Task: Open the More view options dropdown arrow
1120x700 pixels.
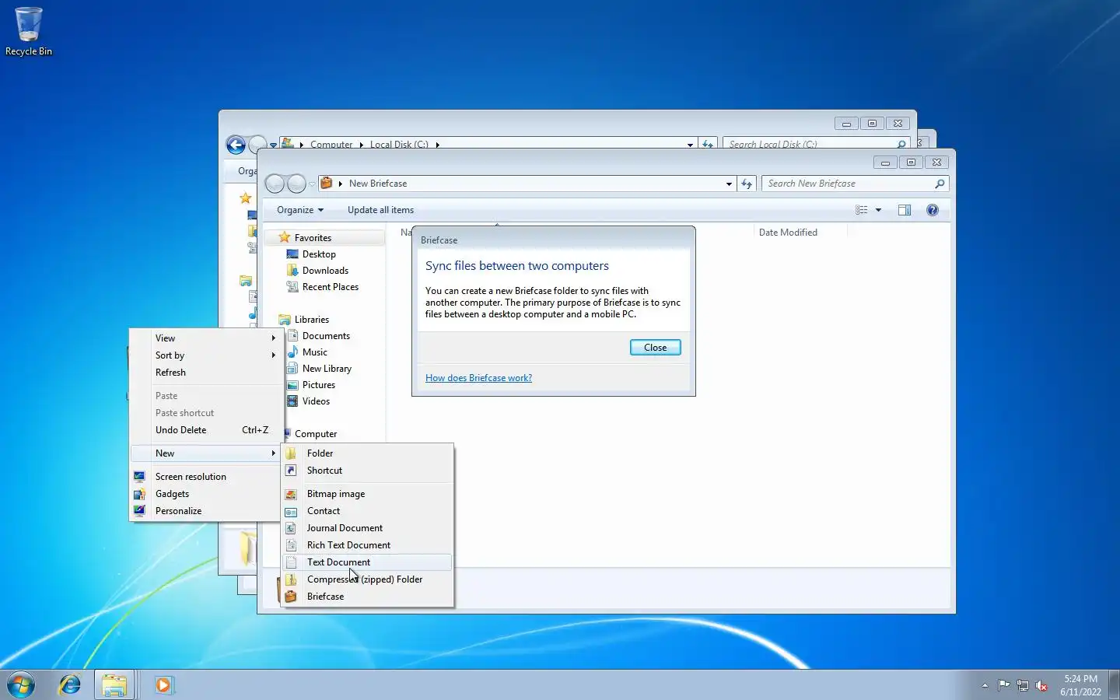Action: [x=878, y=210]
